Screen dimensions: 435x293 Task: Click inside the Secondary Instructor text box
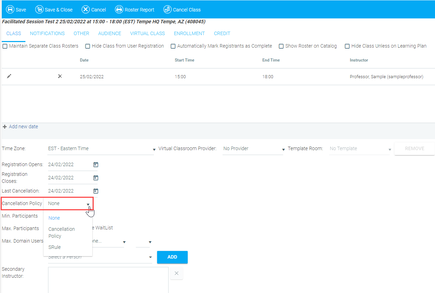[108, 280]
